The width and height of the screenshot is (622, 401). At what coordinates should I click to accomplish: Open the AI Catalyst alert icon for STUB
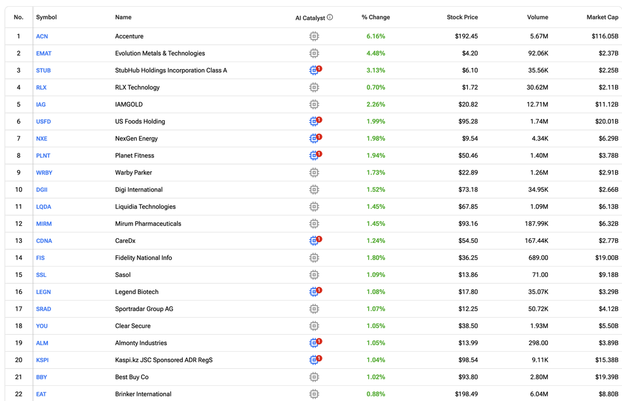(x=315, y=70)
